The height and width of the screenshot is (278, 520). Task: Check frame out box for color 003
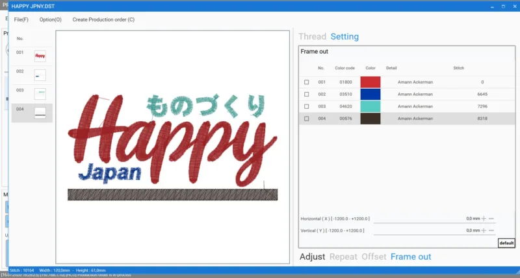306,106
